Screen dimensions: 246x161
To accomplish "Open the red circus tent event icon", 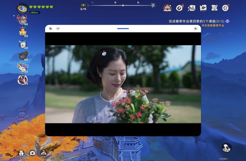I will click(167, 8).
